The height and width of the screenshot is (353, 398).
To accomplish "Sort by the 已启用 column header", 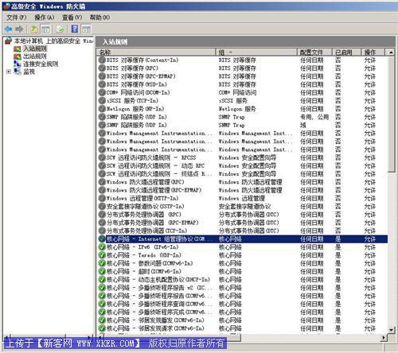I will point(346,52).
